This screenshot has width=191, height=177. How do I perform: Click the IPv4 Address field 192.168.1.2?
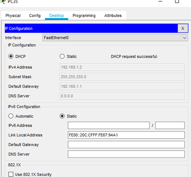coord(122,67)
